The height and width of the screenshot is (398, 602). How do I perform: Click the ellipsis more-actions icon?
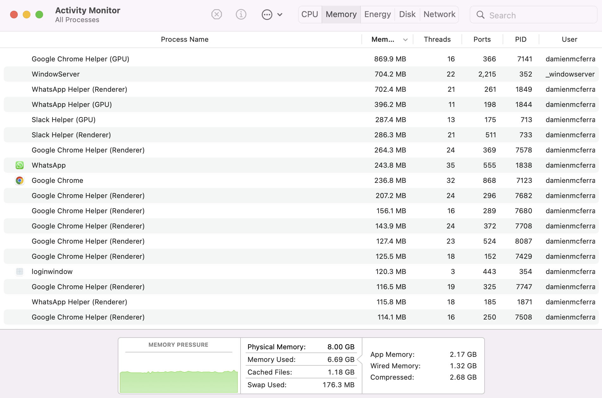point(267,15)
